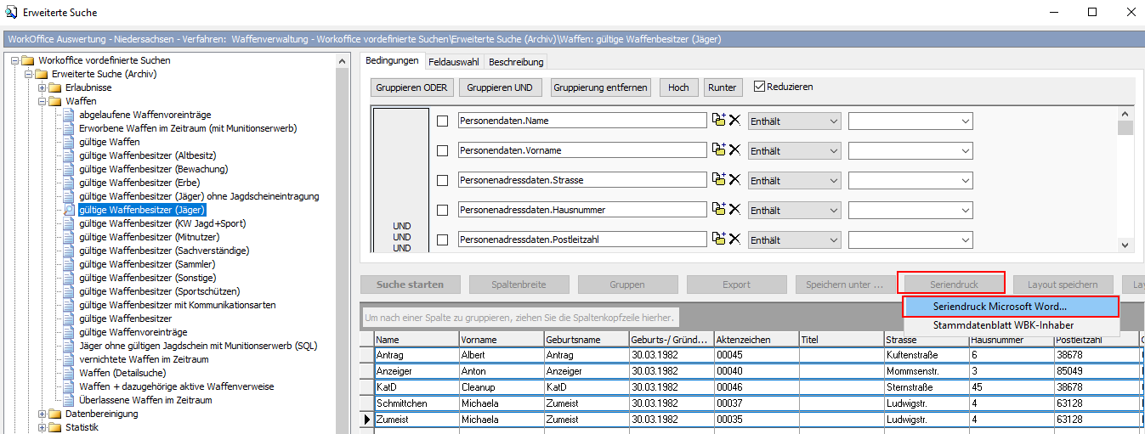Image resolution: width=1145 pixels, height=434 pixels.
Task: Click the add-condition icon beside Personendaten.Name
Action: point(719,121)
